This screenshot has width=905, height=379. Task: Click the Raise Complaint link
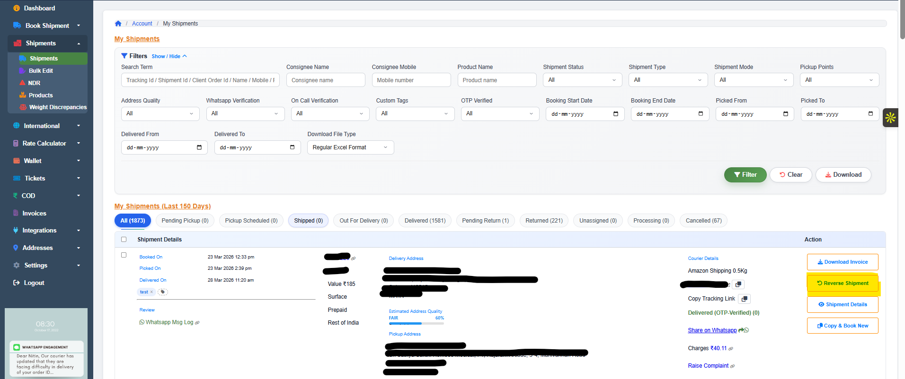tap(709, 366)
